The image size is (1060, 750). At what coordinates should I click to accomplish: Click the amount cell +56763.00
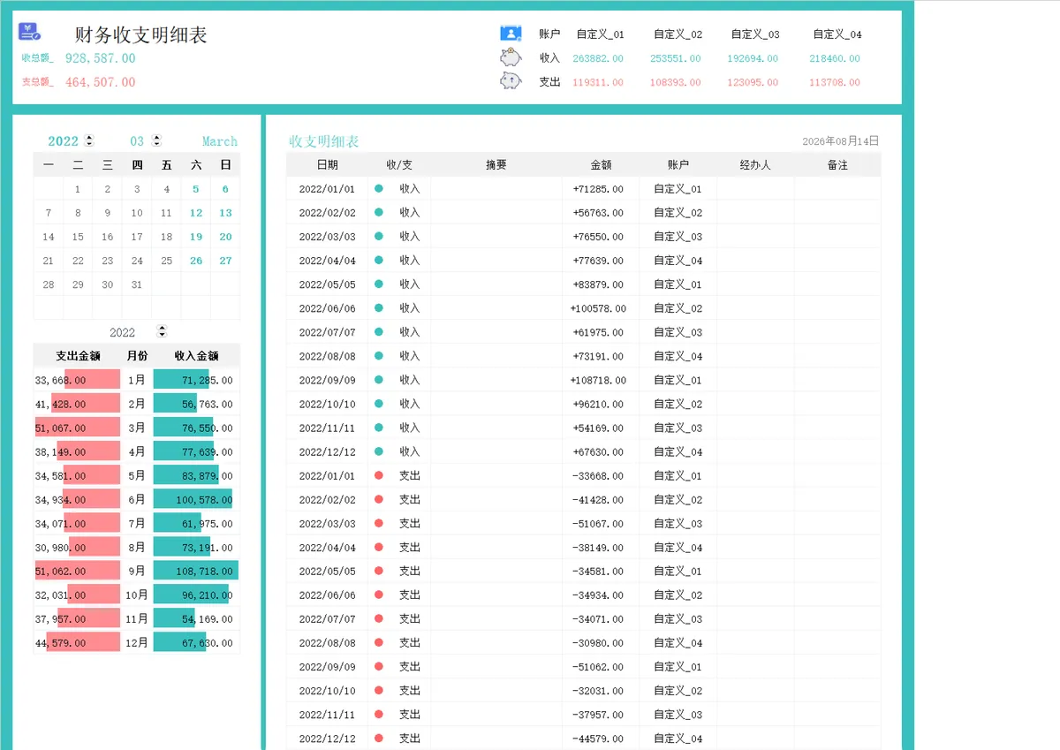point(601,213)
